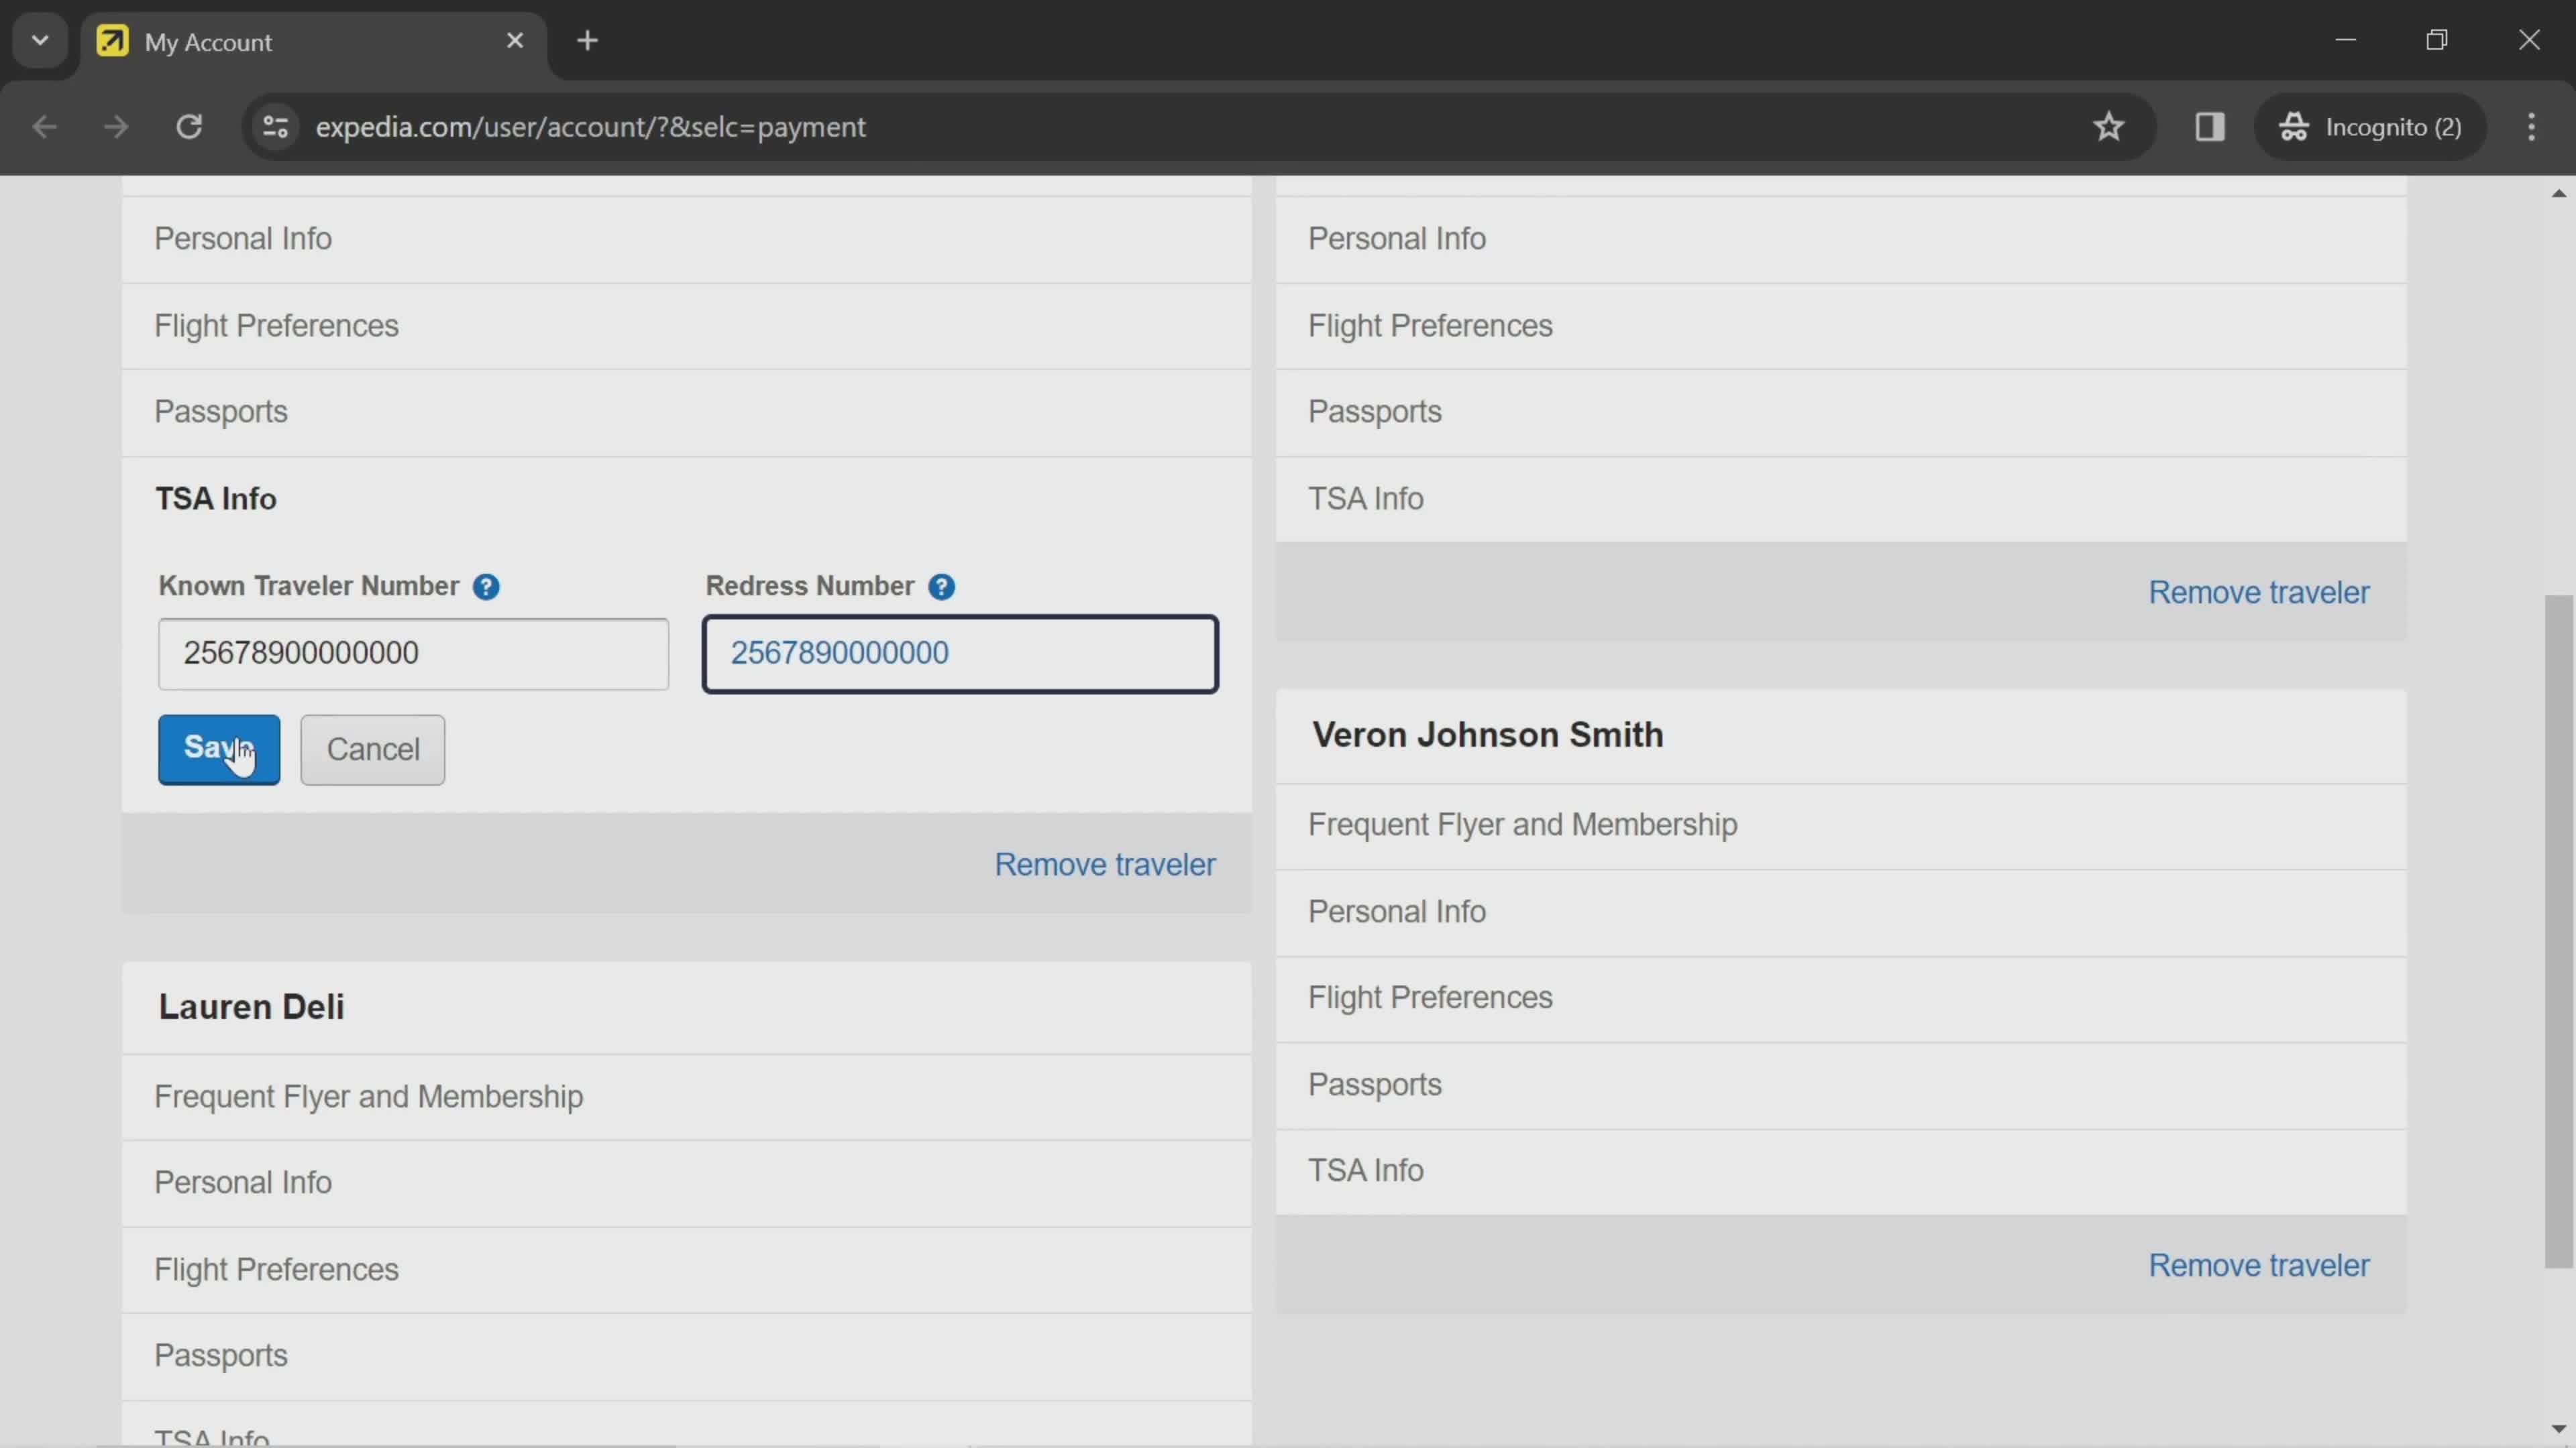This screenshot has height=1448, width=2576.
Task: Open the browser side panel icon
Action: pos(2209,127)
